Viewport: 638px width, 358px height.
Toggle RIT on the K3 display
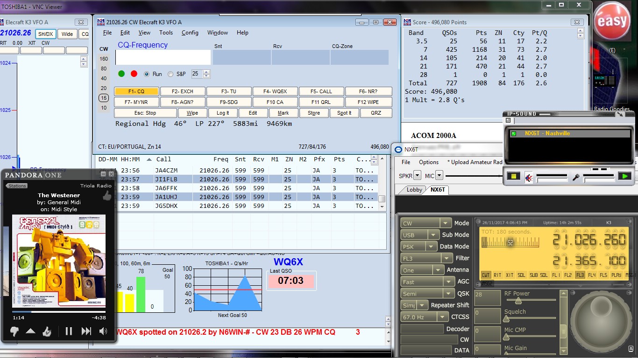point(497,275)
